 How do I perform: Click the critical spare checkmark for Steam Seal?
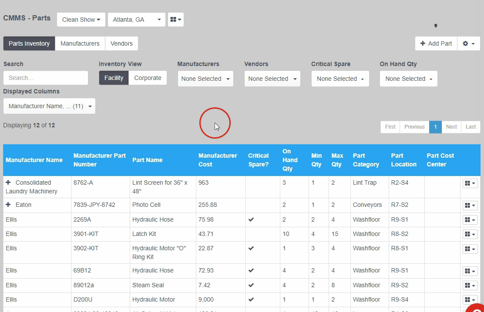click(x=251, y=285)
